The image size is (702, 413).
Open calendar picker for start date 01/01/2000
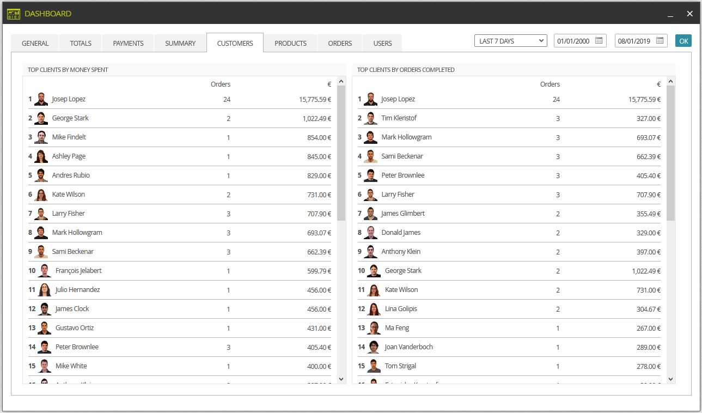click(x=599, y=41)
